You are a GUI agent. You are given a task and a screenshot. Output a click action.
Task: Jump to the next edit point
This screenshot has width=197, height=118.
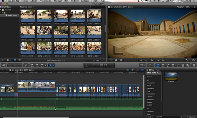[x=163, y=60]
